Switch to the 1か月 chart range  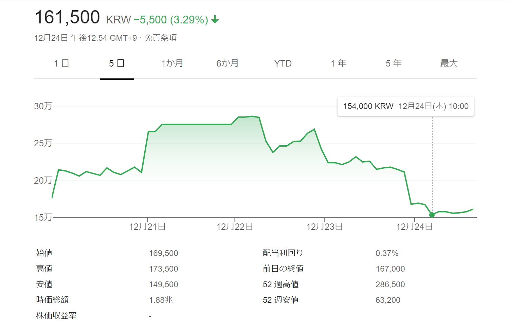[x=172, y=63]
